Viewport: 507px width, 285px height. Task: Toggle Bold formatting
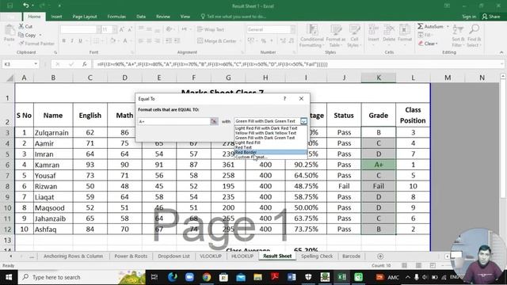(x=64, y=40)
